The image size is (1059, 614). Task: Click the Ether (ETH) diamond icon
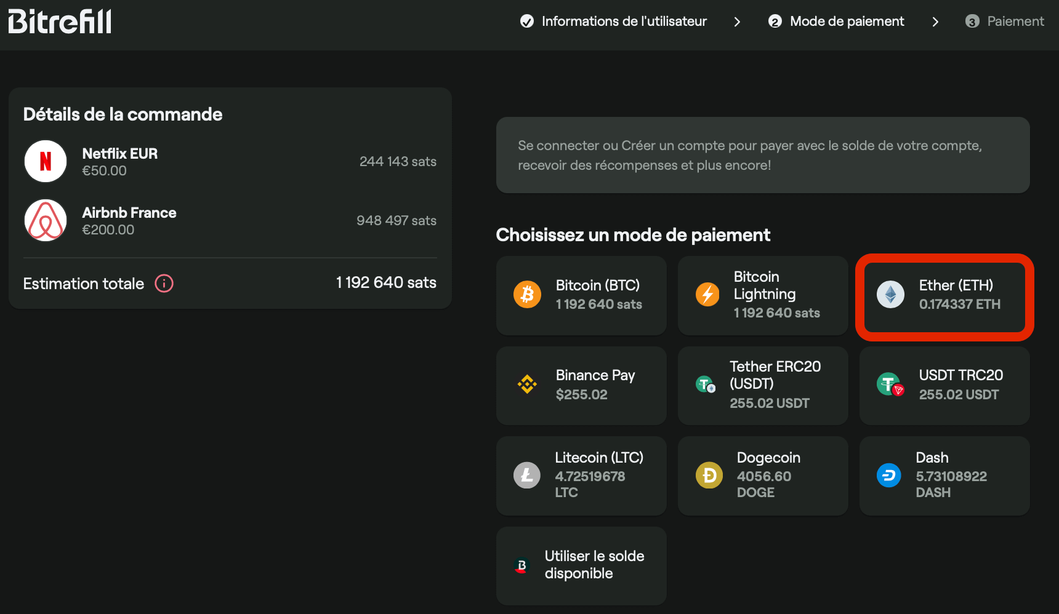click(x=889, y=294)
